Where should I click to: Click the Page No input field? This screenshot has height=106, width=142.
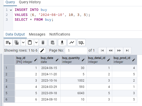(x=76, y=51)
